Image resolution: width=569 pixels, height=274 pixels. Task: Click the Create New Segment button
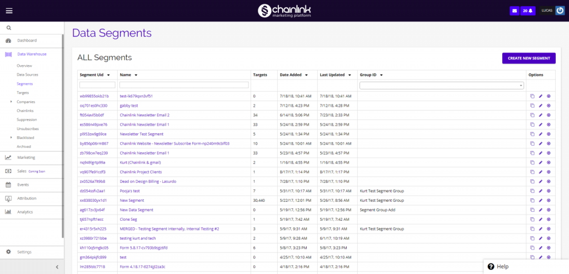[529, 58]
